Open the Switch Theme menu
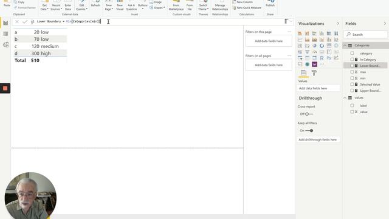The image size is (389, 219). pyautogui.click(x=203, y=5)
